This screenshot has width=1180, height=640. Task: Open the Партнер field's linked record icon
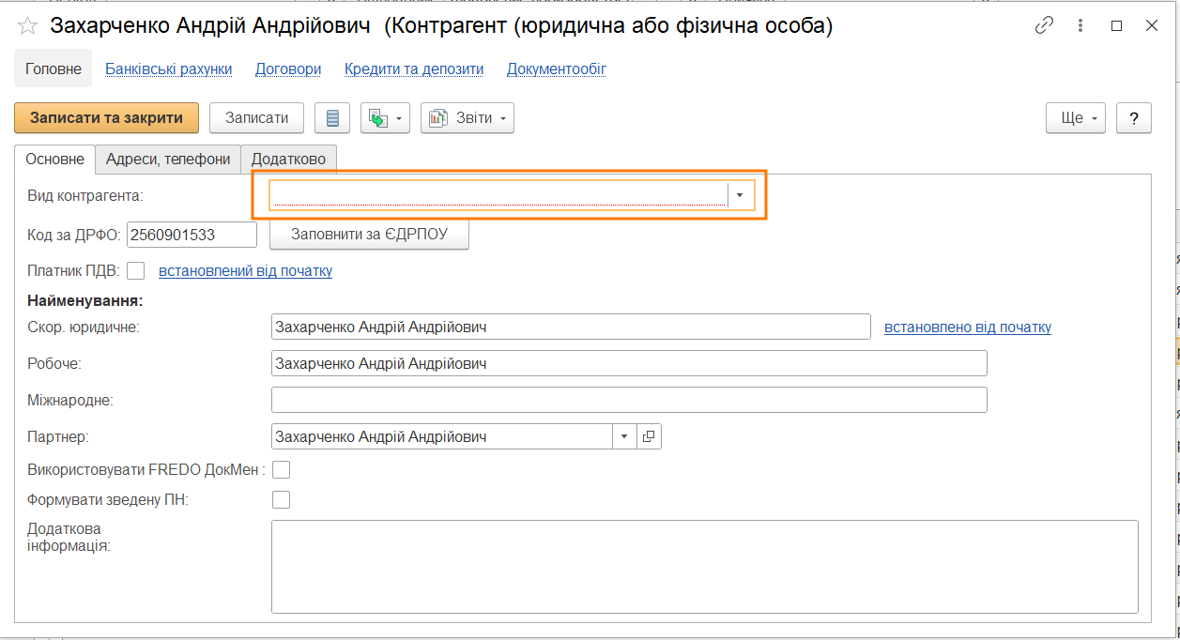tap(650, 436)
